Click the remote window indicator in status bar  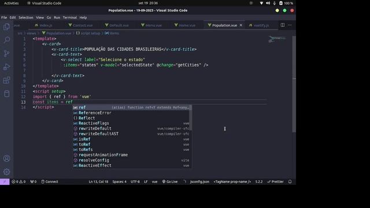tap(5, 181)
